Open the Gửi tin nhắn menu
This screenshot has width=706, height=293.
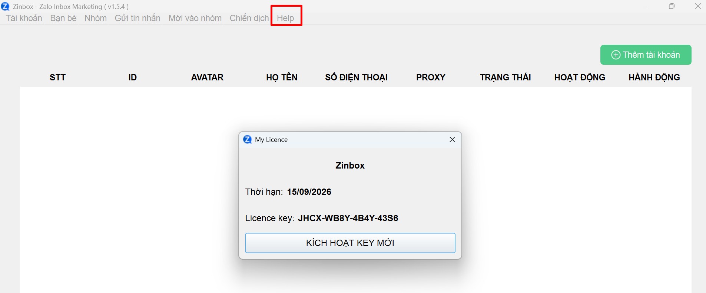click(137, 18)
